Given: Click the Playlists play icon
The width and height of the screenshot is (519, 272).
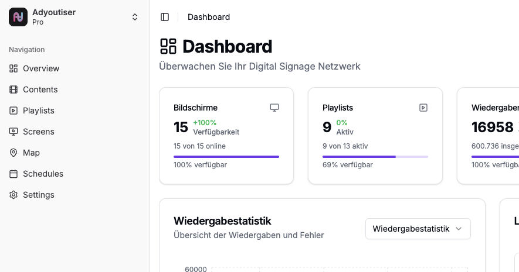Looking at the screenshot, I should [13, 111].
